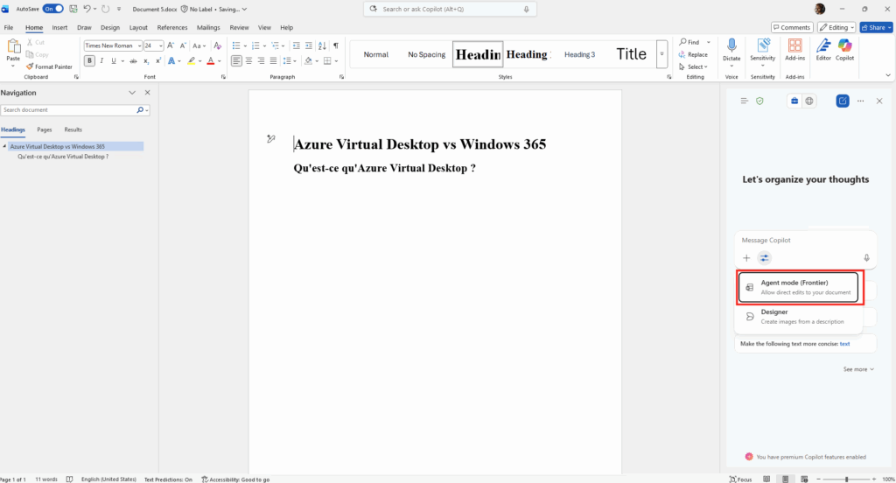Switch to Pages tab in Navigation pane

pyautogui.click(x=44, y=129)
